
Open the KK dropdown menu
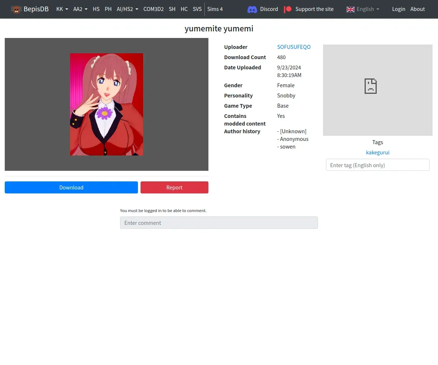pos(62,9)
